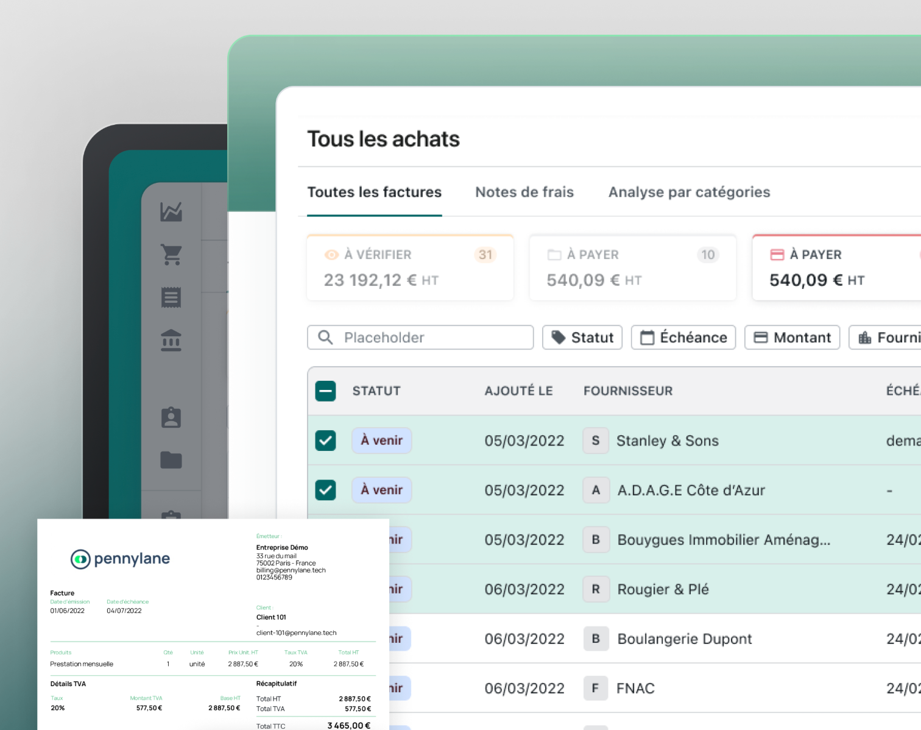
Task: Click client-101@pennylane.tech on the invoice
Action: [x=296, y=633]
